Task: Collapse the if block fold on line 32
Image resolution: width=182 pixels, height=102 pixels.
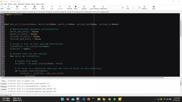Action: tap(5, 71)
